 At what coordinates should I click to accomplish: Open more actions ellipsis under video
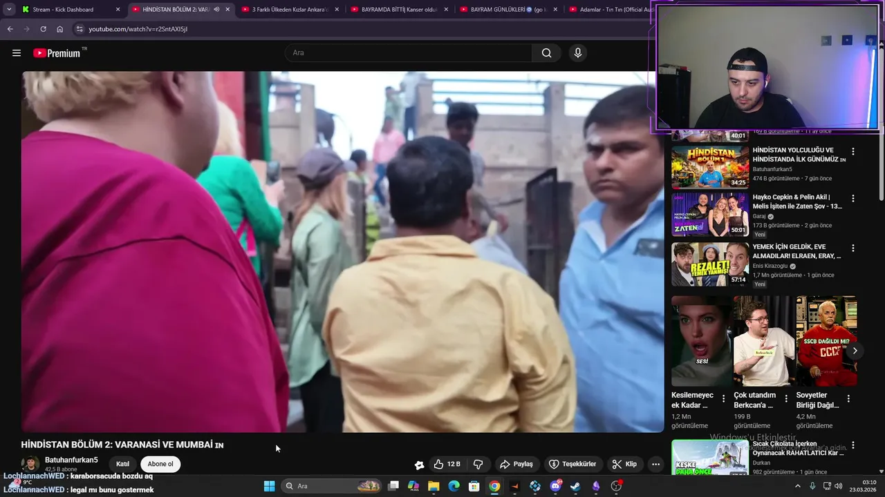[x=655, y=465]
